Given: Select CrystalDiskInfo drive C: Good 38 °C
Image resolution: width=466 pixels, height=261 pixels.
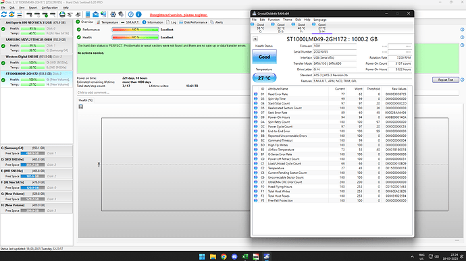Looking at the screenshot, I should coord(260,28).
